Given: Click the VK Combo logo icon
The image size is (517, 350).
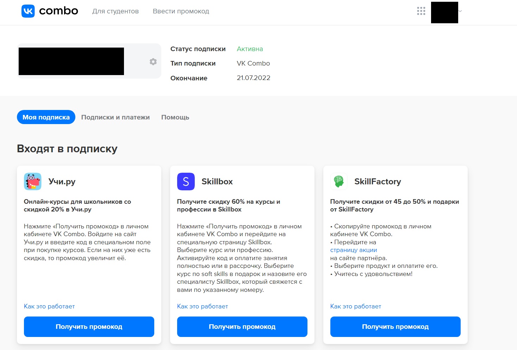Looking at the screenshot, I should [x=28, y=11].
